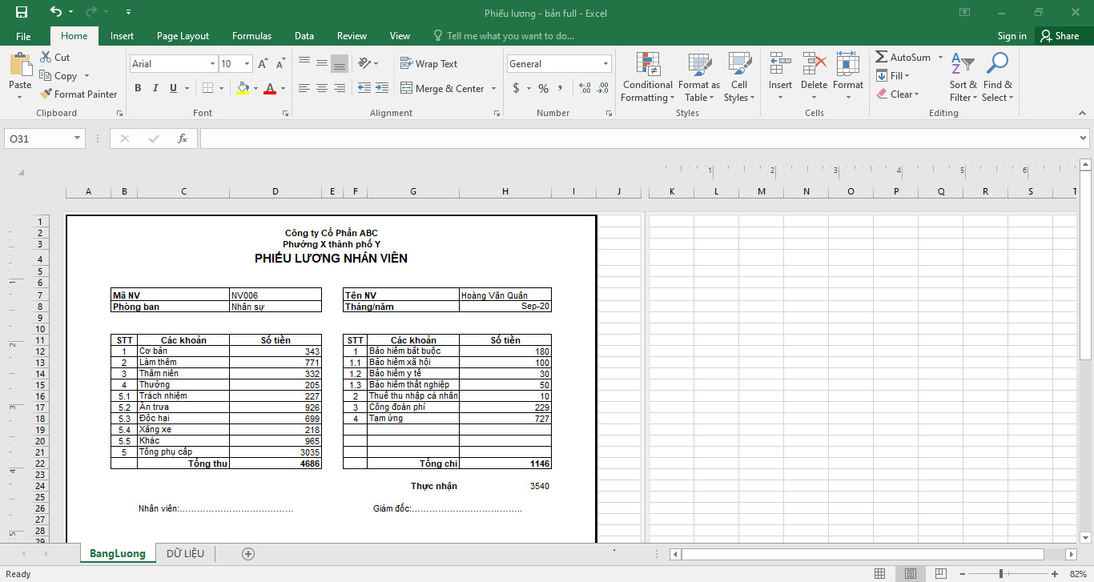Switch to the Insert tab
This screenshot has width=1094, height=582.
click(x=122, y=36)
